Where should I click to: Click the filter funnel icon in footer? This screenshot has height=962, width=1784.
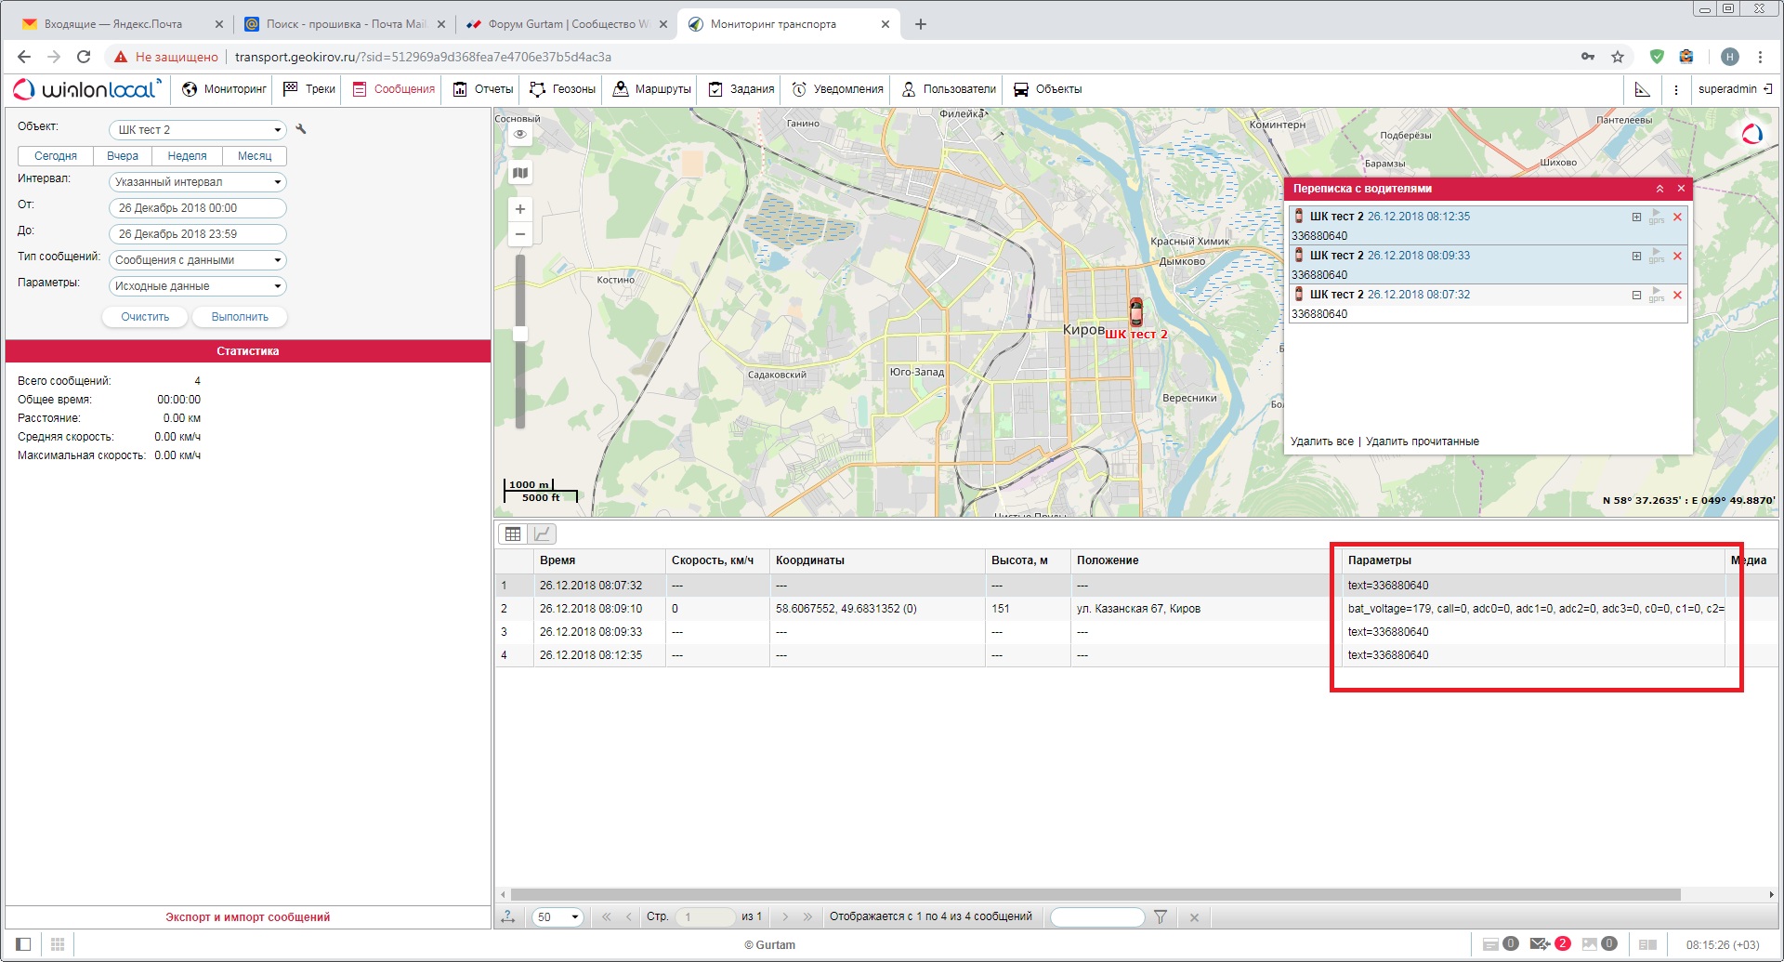[1161, 917]
